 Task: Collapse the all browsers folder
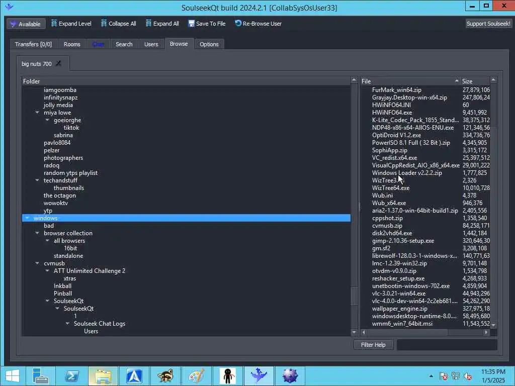[x=47, y=241]
